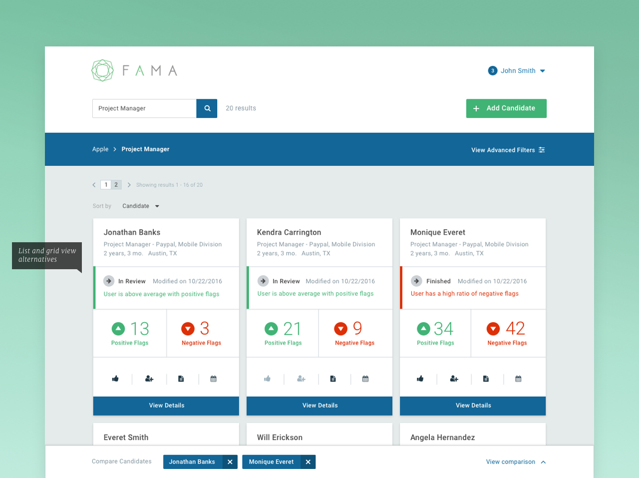Click the search magnifier button
Screen dimensions: 639x478
pyautogui.click(x=207, y=108)
